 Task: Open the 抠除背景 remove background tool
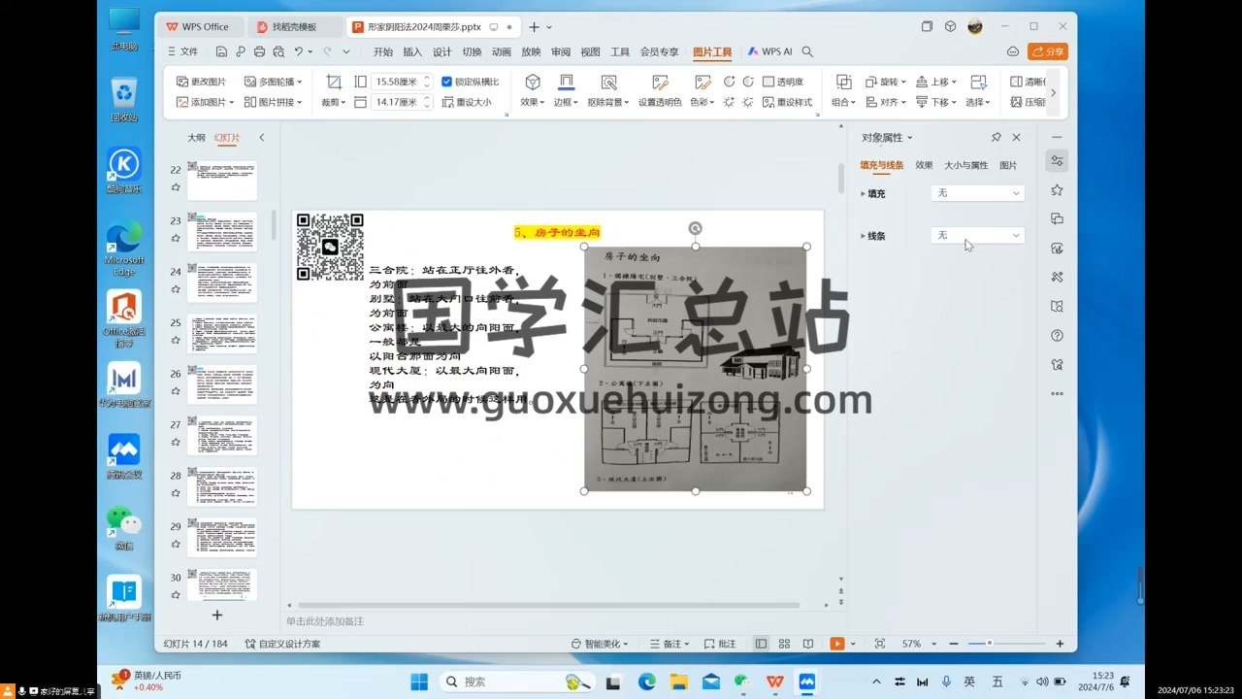pyautogui.click(x=608, y=83)
